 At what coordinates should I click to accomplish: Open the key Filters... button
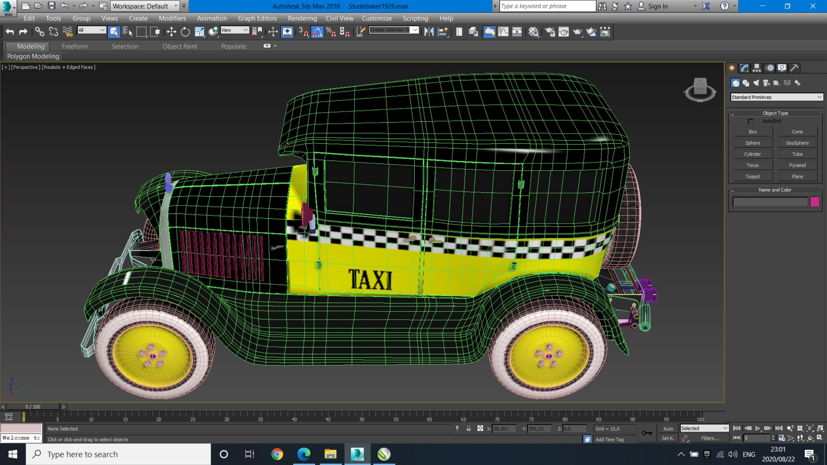coord(710,438)
